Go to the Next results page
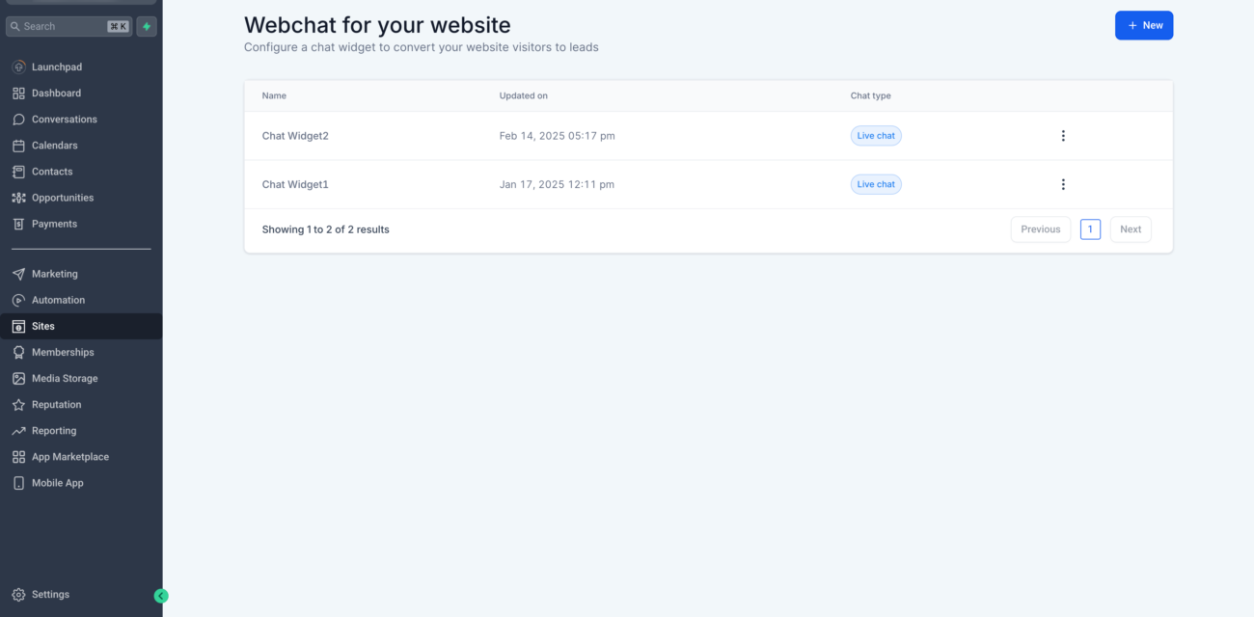This screenshot has width=1254, height=617. coord(1130,228)
